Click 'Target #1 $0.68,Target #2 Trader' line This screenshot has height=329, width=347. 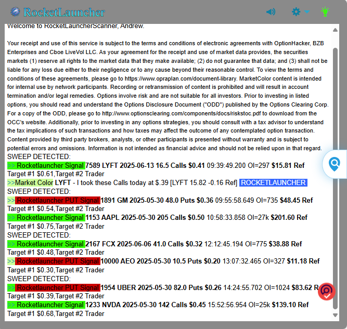[56, 314]
